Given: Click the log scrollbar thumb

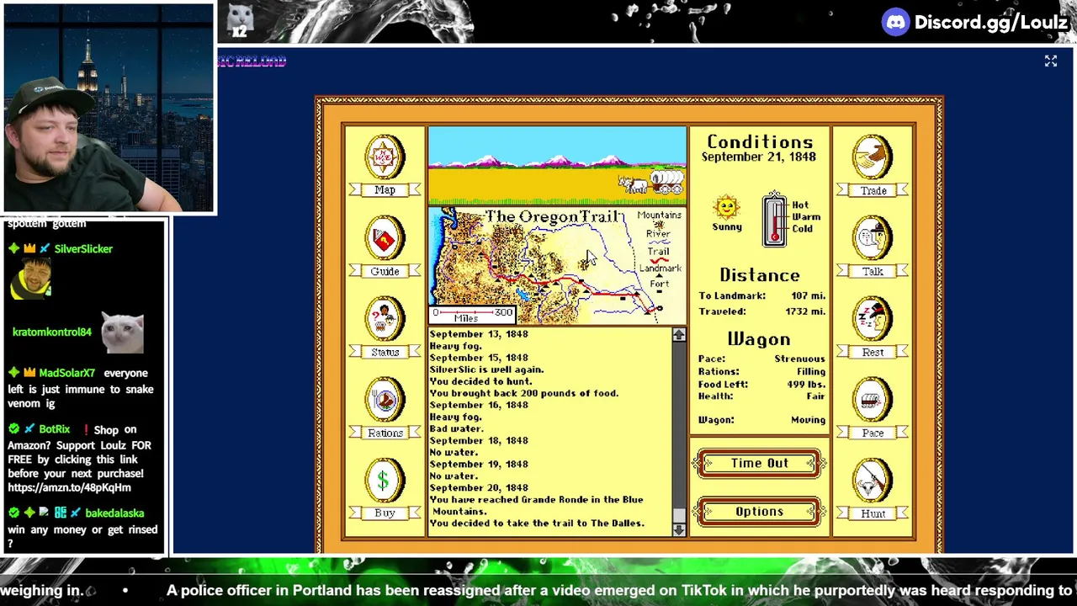Looking at the screenshot, I should click(x=679, y=515).
